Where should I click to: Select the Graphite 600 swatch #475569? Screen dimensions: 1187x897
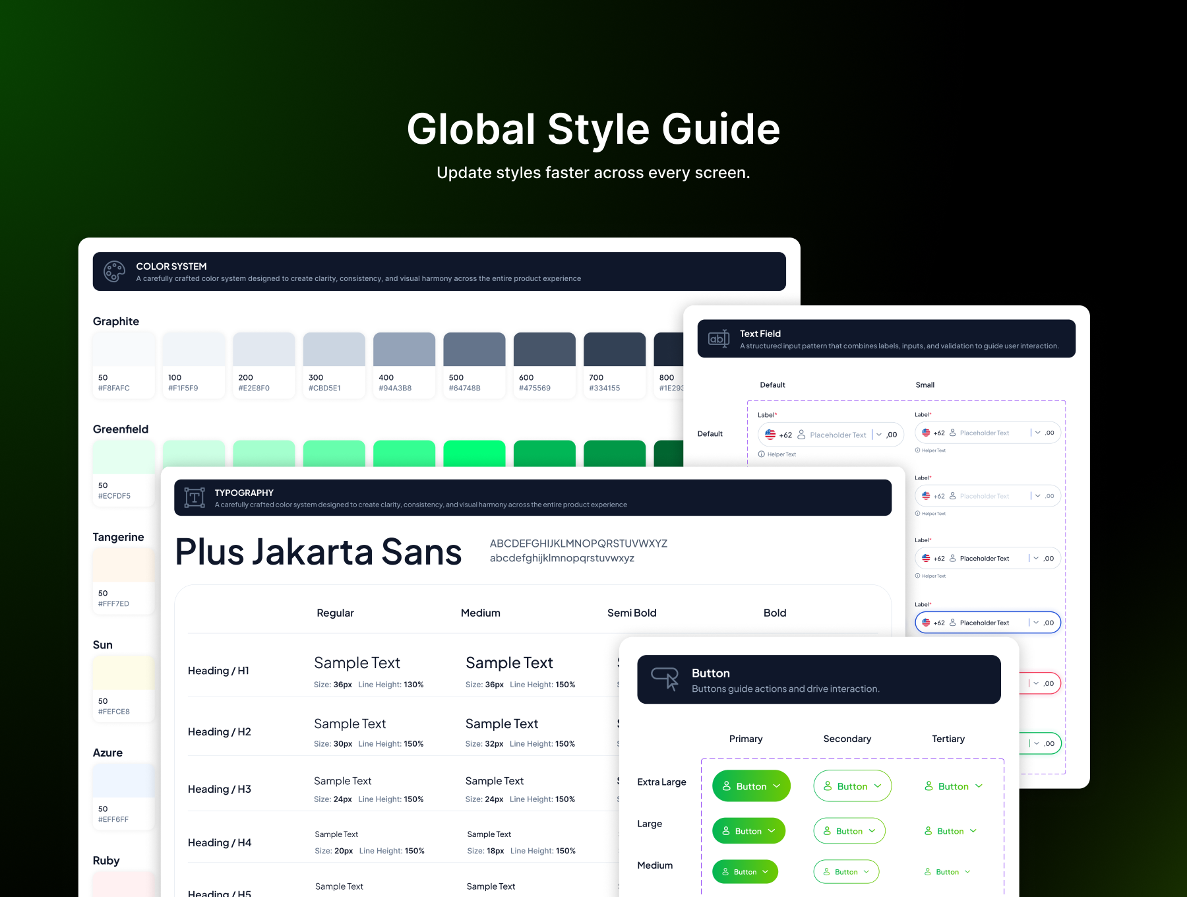545,365
